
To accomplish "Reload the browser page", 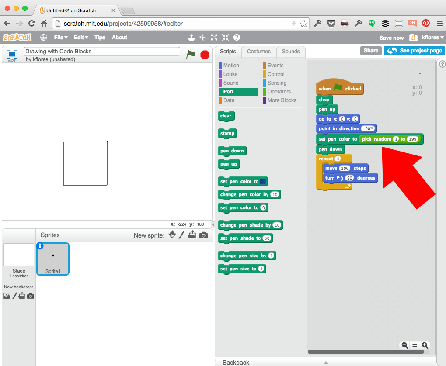I will click(x=31, y=23).
